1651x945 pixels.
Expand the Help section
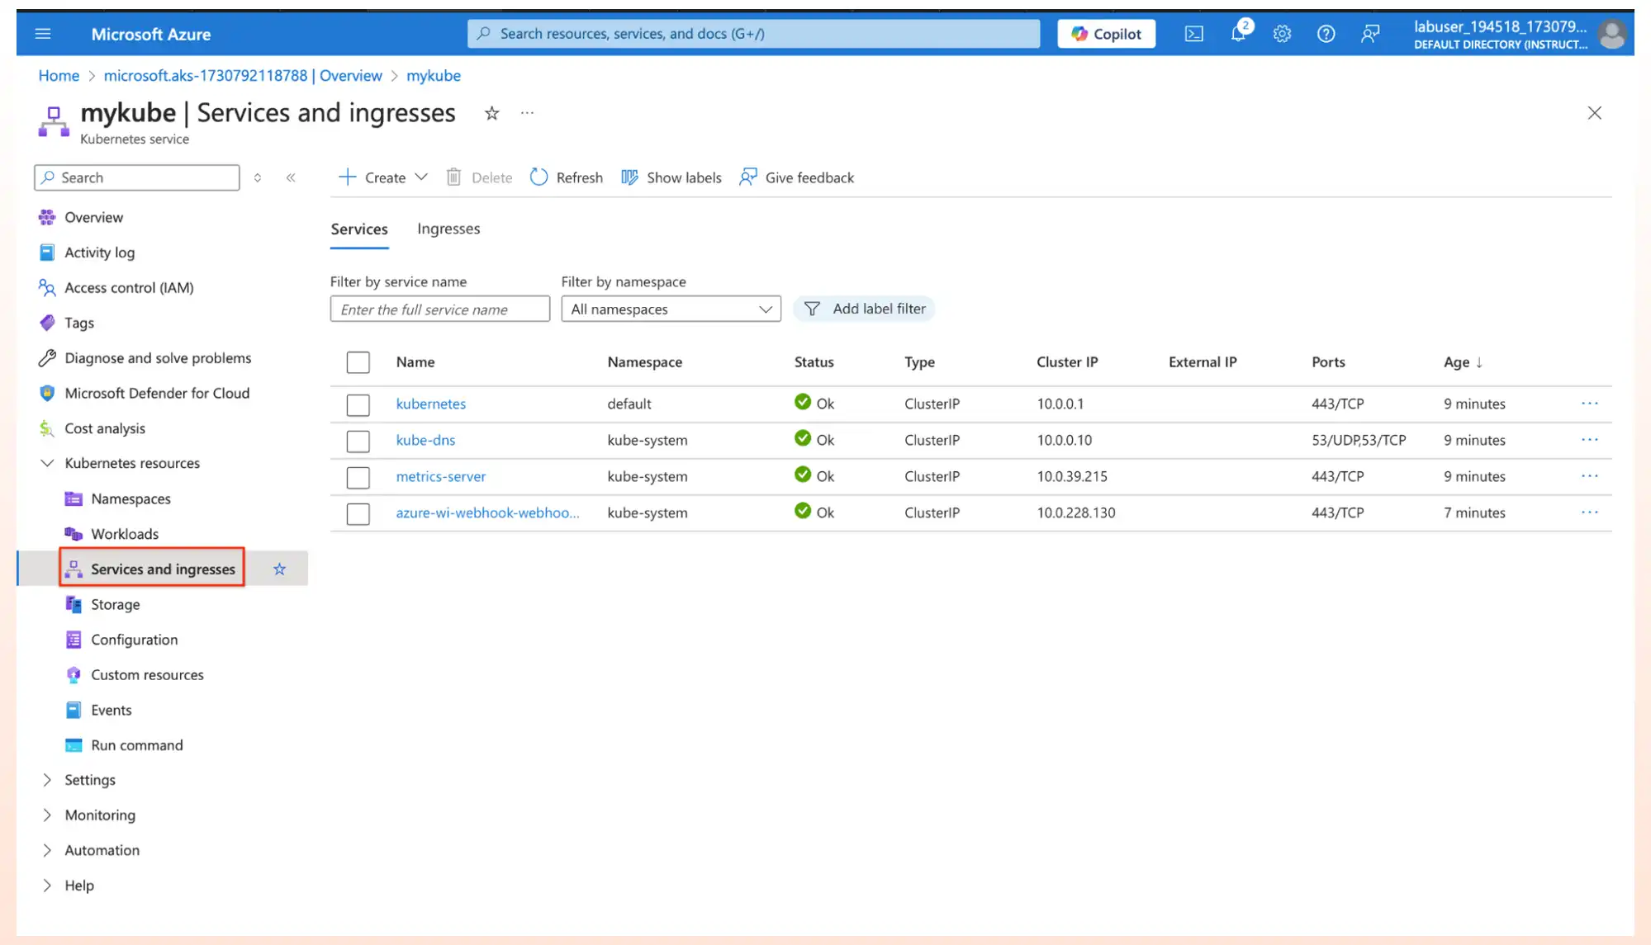[47, 886]
